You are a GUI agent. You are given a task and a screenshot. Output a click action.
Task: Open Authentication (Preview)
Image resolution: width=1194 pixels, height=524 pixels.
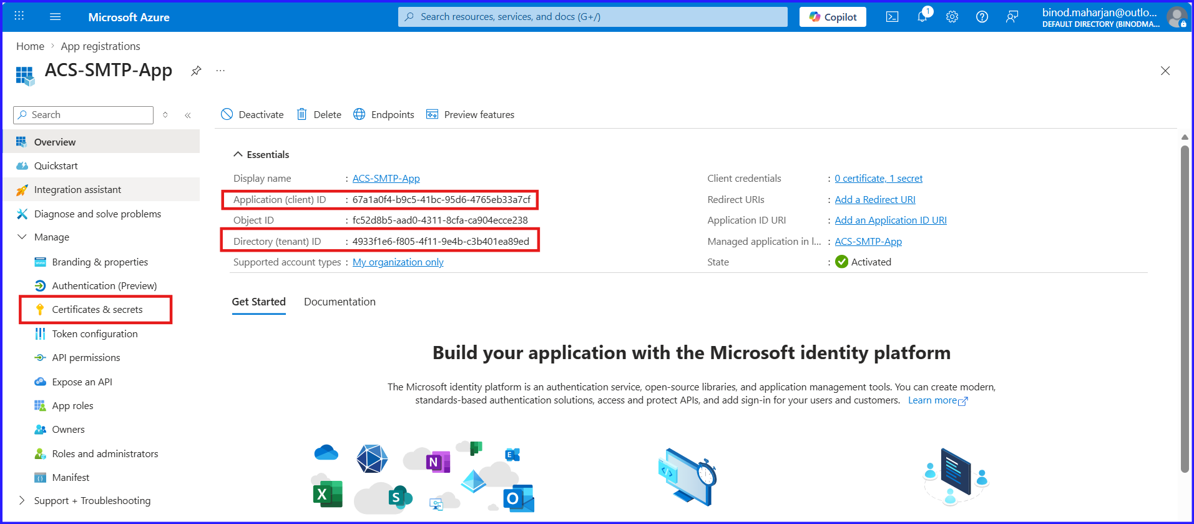(x=104, y=285)
